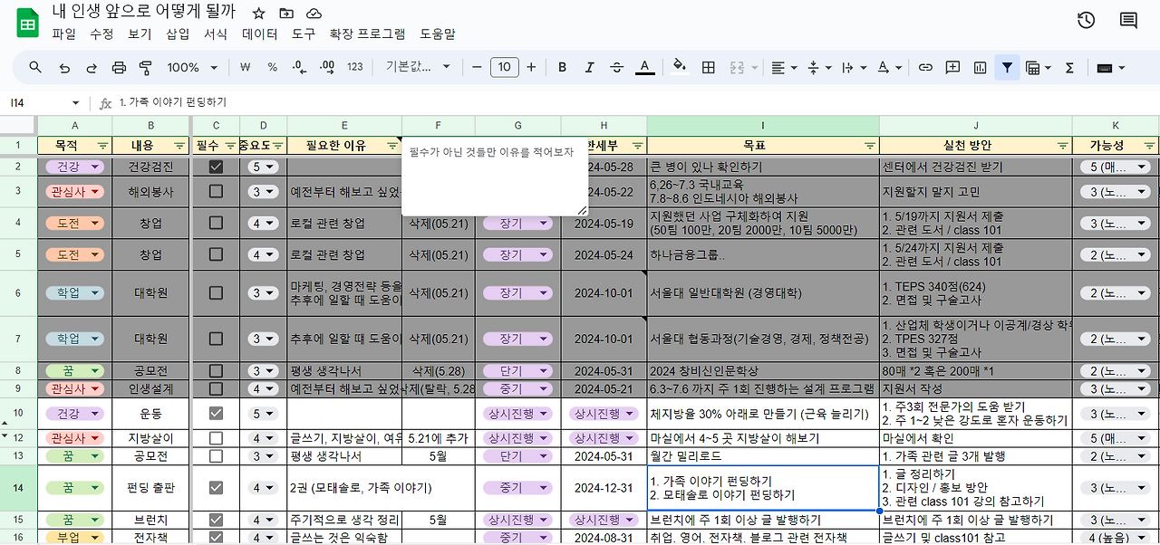Image resolution: width=1160 pixels, height=545 pixels.
Task: Open the font family dropdown 기본값
Action: (x=418, y=67)
